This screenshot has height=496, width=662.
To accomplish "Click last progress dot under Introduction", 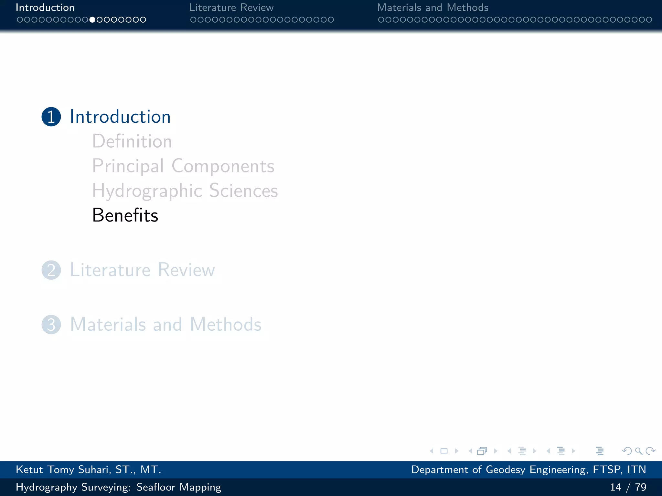I will point(143,20).
